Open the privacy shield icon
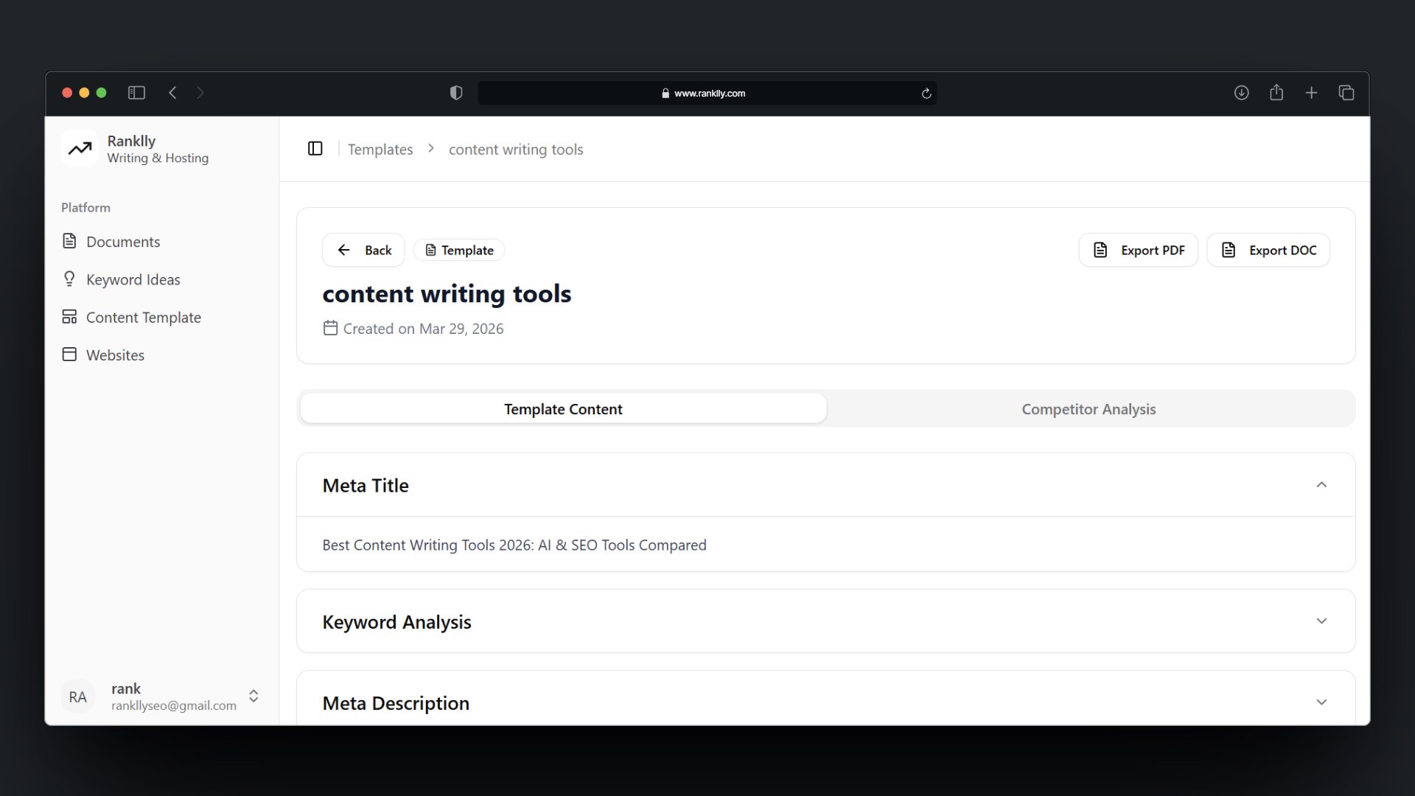1415x796 pixels. pyautogui.click(x=456, y=93)
